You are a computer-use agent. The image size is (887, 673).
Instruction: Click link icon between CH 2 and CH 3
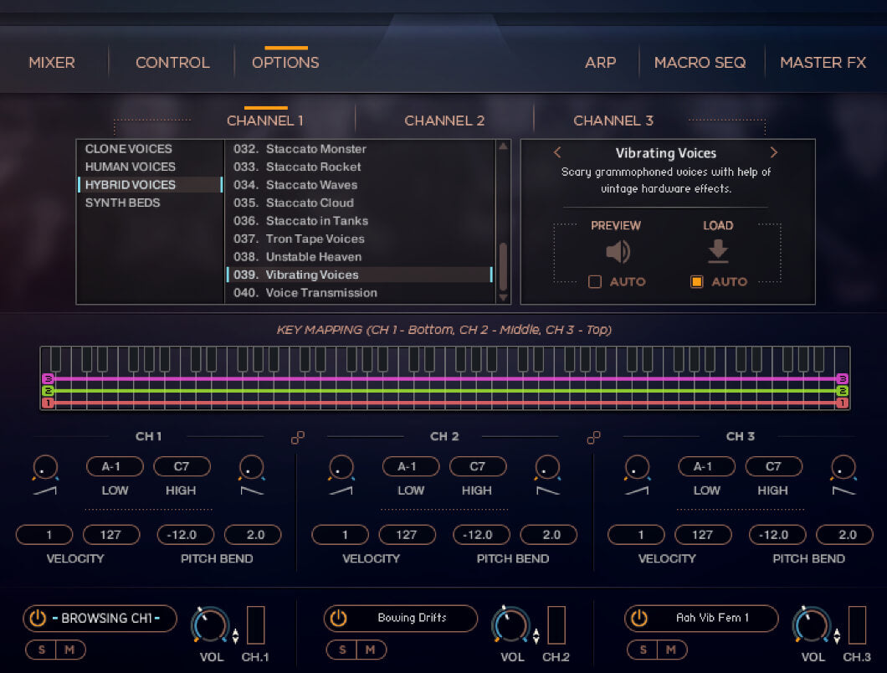click(593, 437)
